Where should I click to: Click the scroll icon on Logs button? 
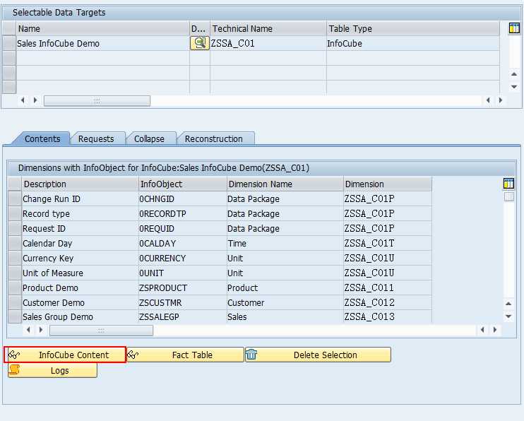(14, 370)
